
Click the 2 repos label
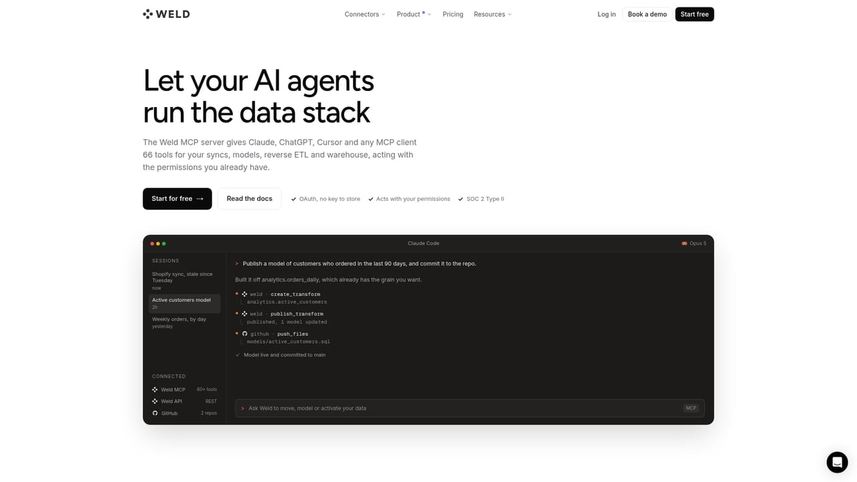(x=209, y=413)
